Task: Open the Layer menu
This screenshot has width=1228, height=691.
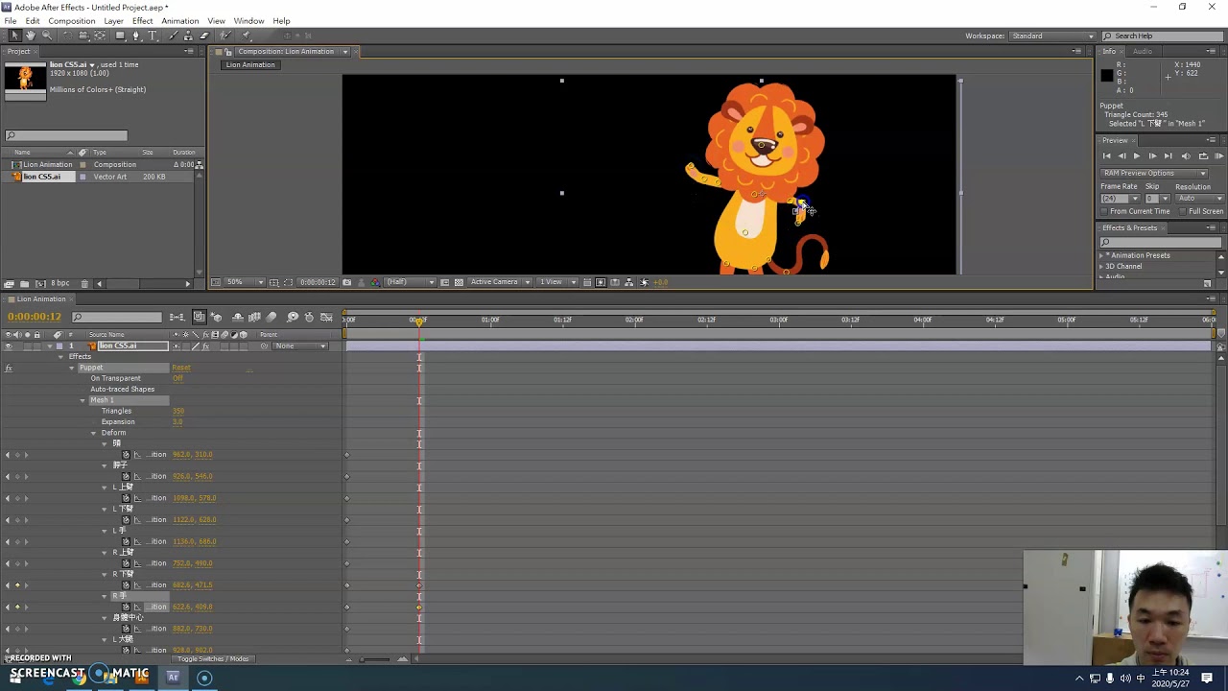Action: (x=113, y=21)
